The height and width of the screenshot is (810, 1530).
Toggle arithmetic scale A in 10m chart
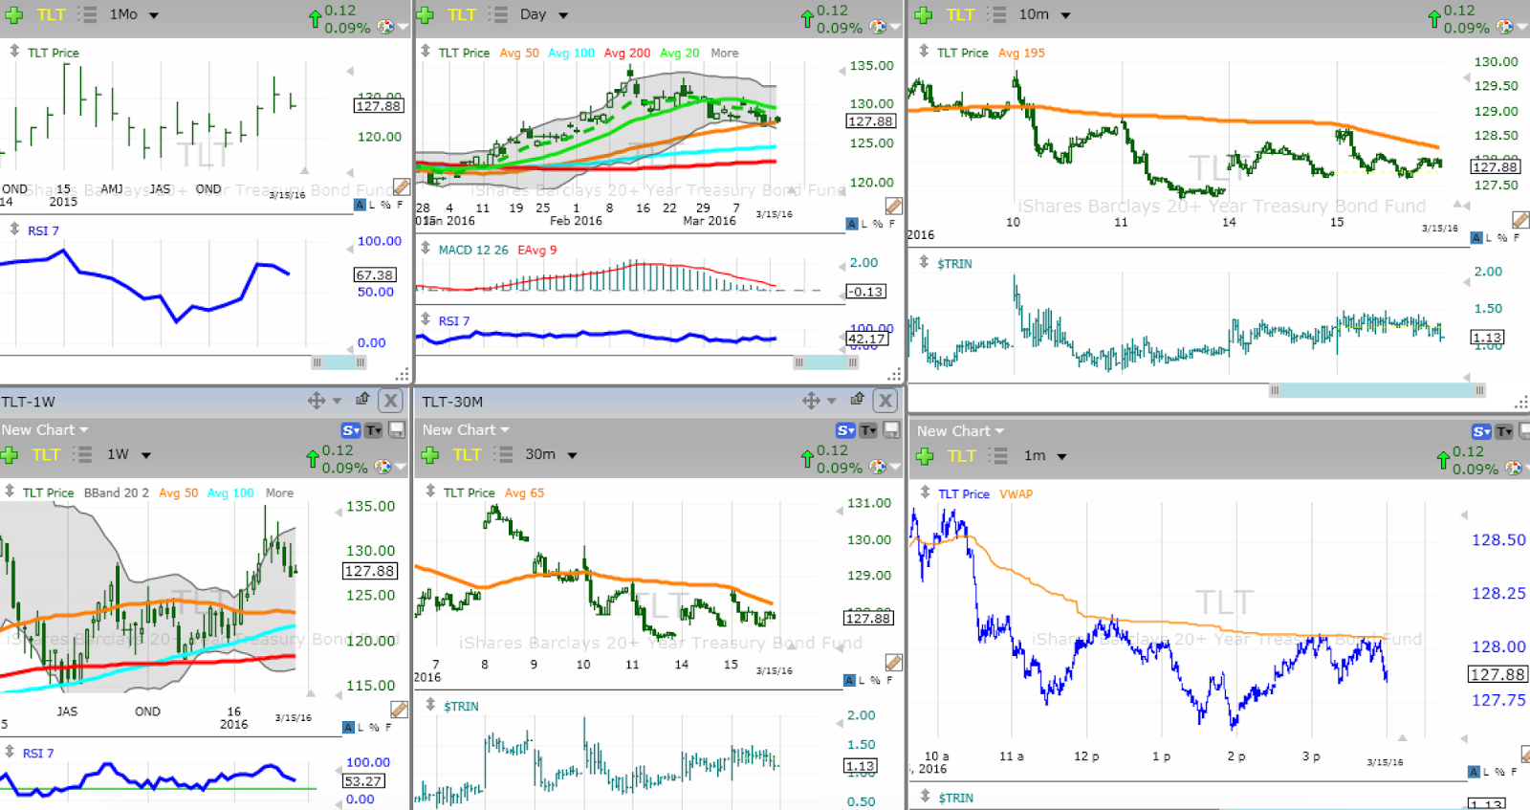coord(1476,238)
